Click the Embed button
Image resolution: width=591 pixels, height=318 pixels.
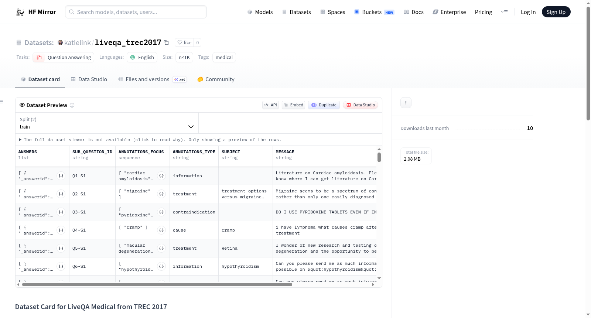point(294,105)
